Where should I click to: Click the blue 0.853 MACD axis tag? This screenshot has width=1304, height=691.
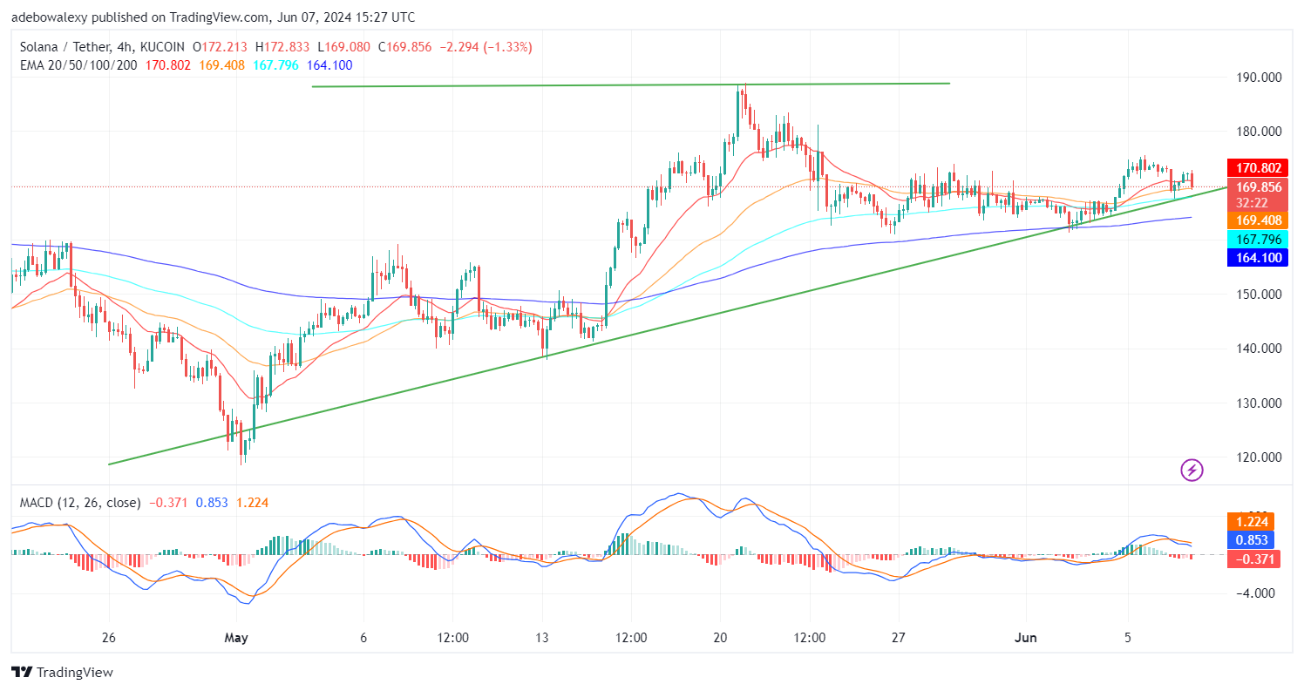pyautogui.click(x=1252, y=540)
